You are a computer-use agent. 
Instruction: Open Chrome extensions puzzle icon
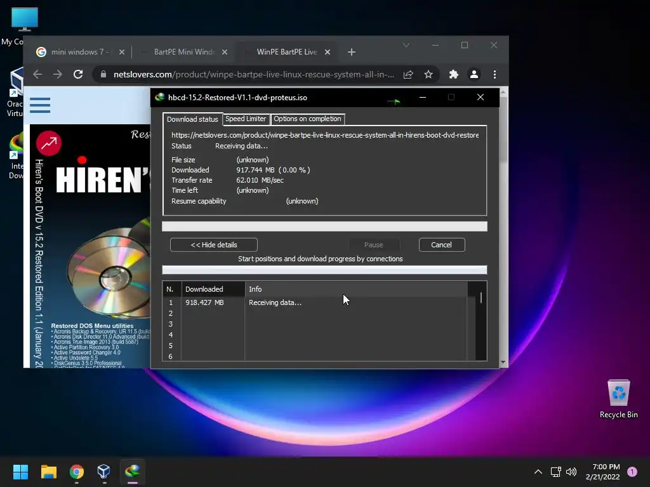click(x=454, y=75)
